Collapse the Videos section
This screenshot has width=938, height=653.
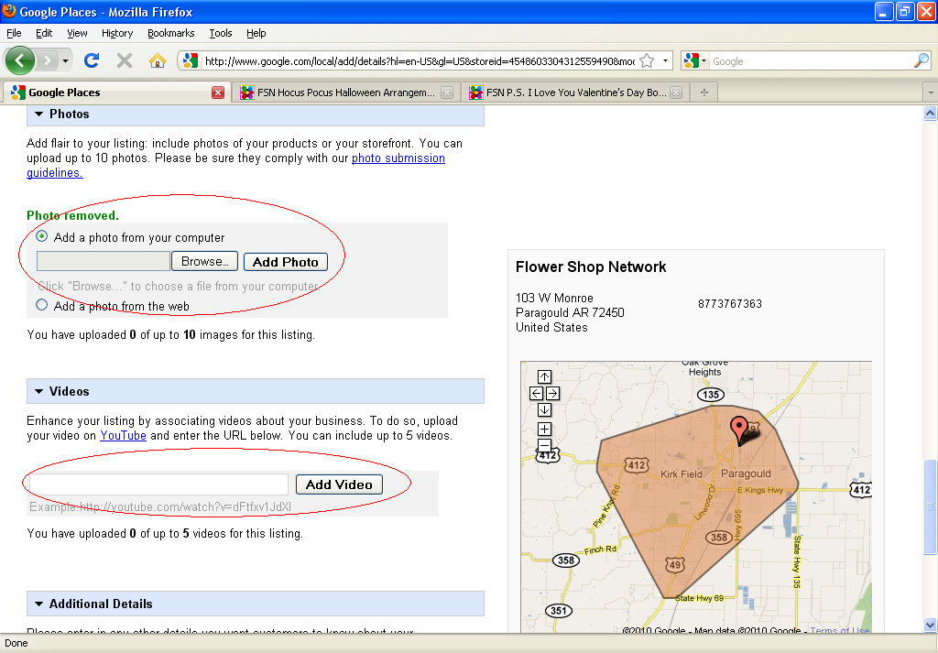coord(39,392)
